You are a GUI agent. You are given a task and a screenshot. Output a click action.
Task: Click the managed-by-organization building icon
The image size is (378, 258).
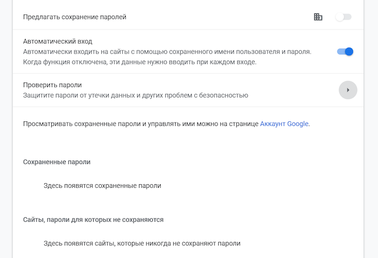(x=318, y=17)
